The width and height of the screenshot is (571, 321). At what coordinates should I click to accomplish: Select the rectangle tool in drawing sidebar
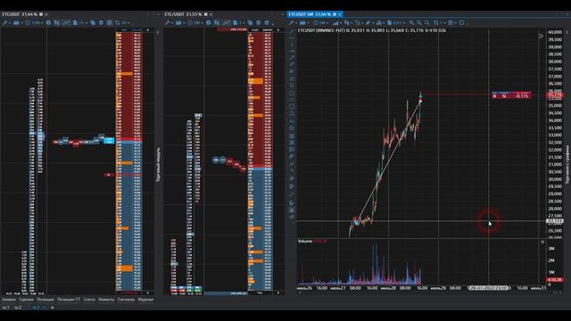tap(292, 107)
